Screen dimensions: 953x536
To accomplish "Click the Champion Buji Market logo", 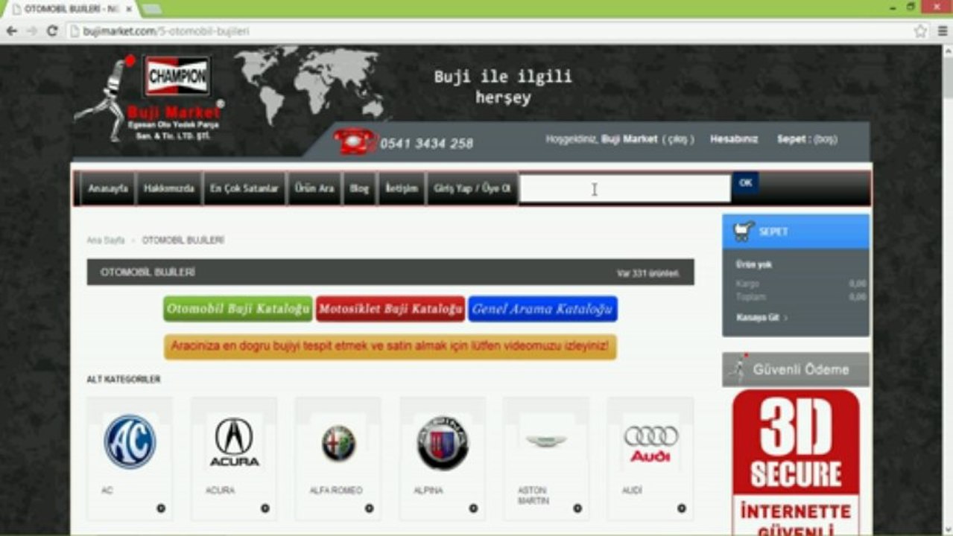I will 149,98.
